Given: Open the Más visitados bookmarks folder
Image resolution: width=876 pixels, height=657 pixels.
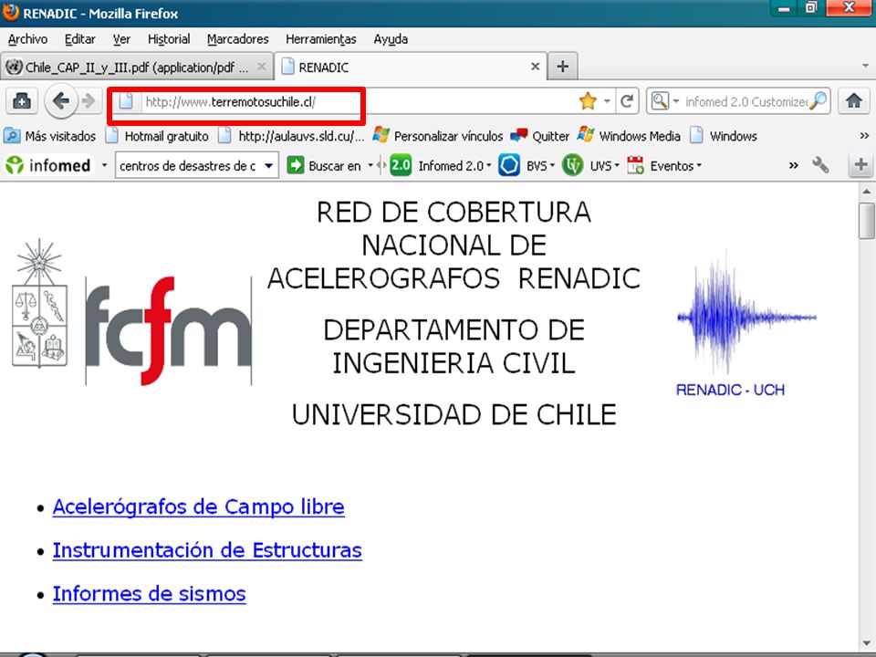Looking at the screenshot, I should tap(49, 136).
